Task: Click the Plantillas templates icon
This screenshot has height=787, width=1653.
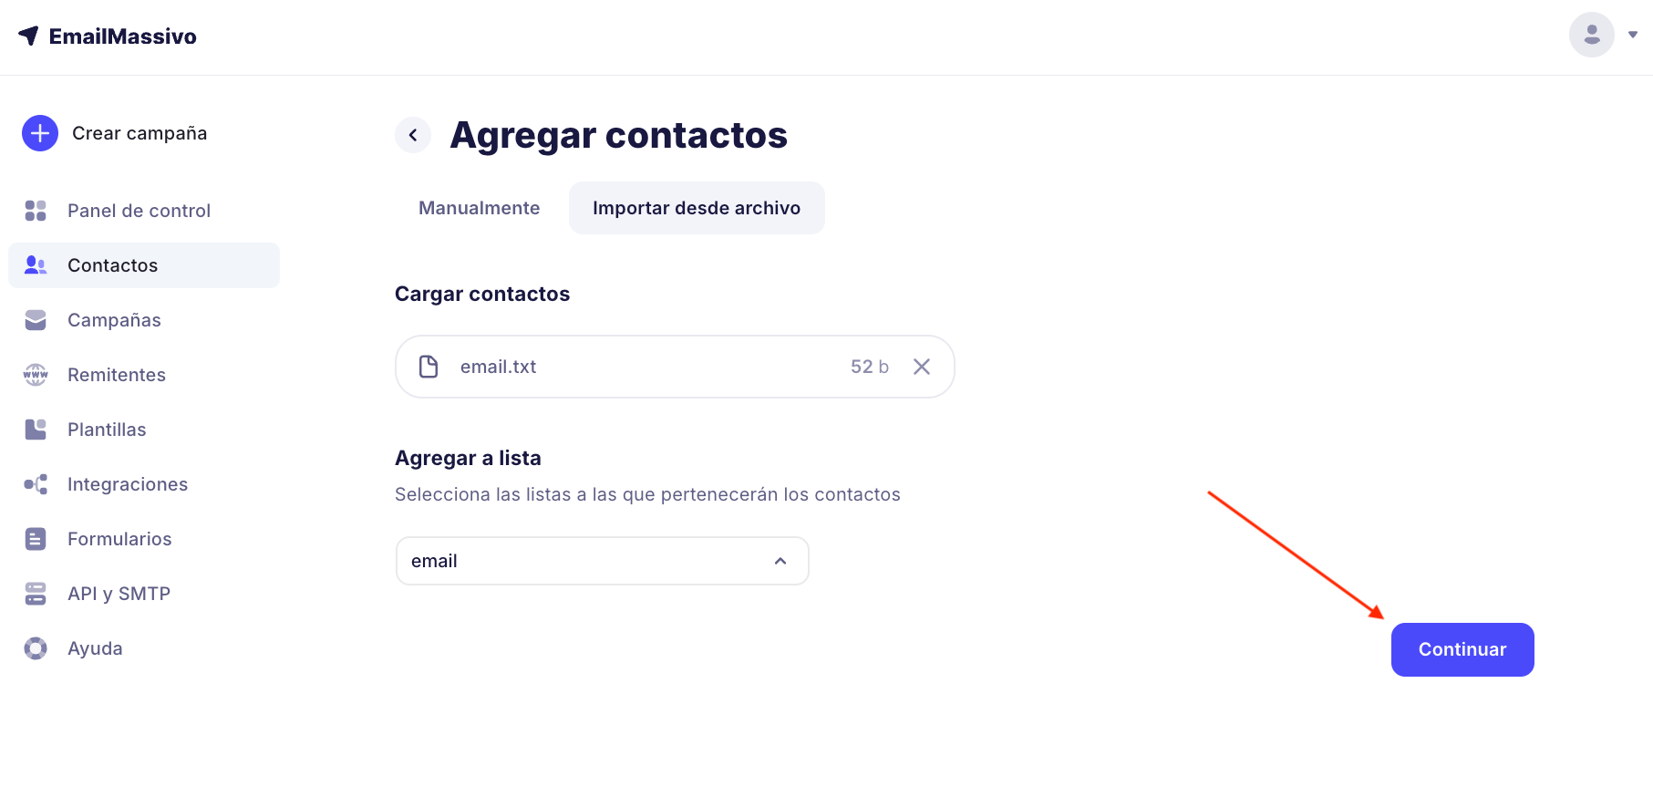Action: tap(36, 430)
